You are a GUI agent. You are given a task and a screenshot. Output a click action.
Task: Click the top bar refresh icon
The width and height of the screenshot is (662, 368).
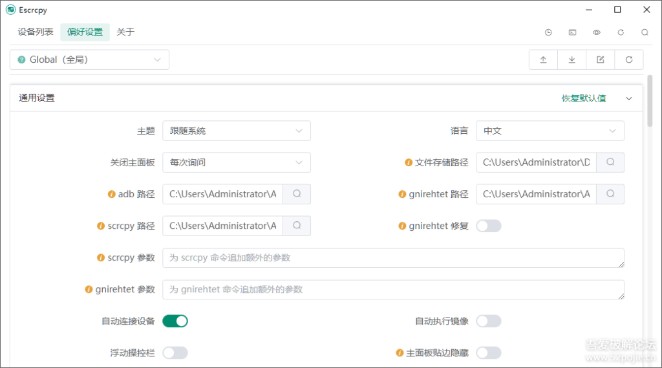[x=621, y=32]
